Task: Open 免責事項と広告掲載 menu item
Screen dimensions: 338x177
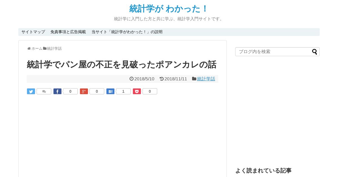Action: click(68, 32)
